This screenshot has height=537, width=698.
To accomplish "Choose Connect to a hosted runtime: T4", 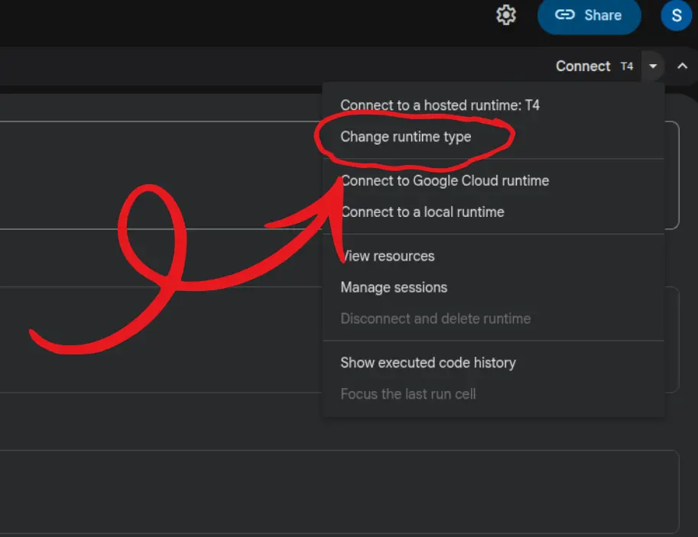I will [x=440, y=105].
